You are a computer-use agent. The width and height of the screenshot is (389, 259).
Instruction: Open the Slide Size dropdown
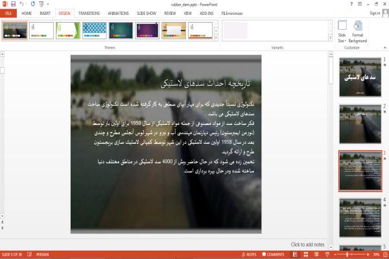(342, 32)
